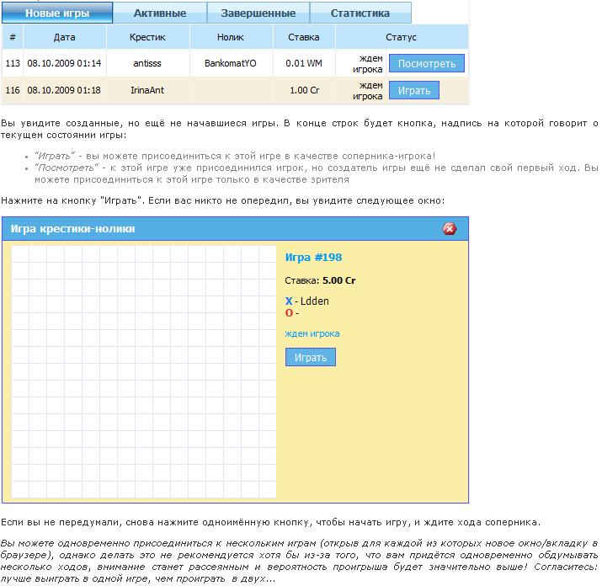Click Посмотреть button for game 113
The height and width of the screenshot is (586, 602).
[427, 63]
